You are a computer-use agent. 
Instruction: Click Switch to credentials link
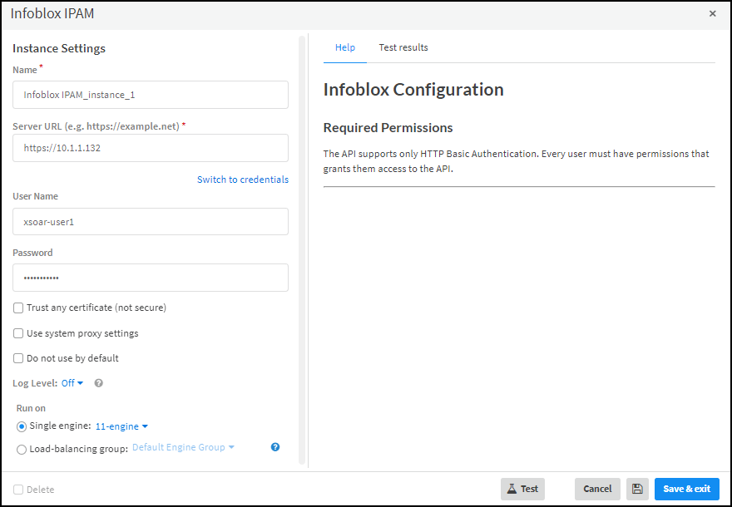pos(242,180)
